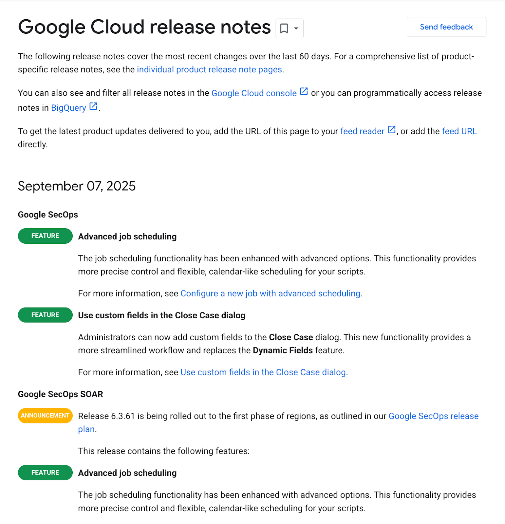The height and width of the screenshot is (524, 505).
Task: Open the BigQuery link
Action: coord(68,107)
